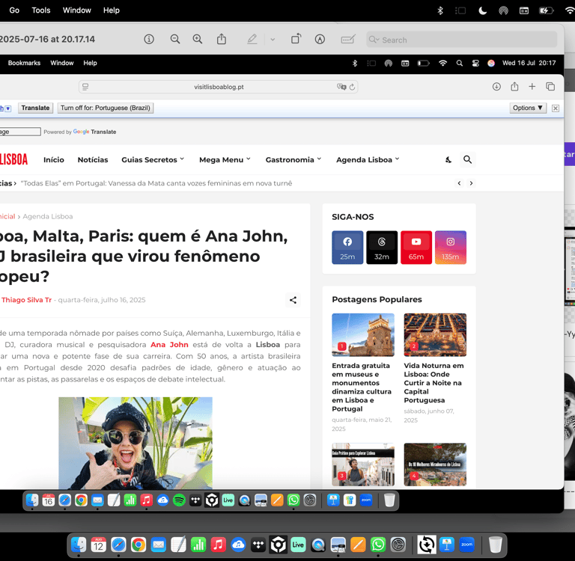
Task: Rotate the image with the Rotate button
Action: [296, 39]
